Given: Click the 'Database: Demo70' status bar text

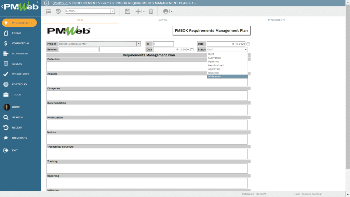Looking at the screenshot, I should coord(254,194).
